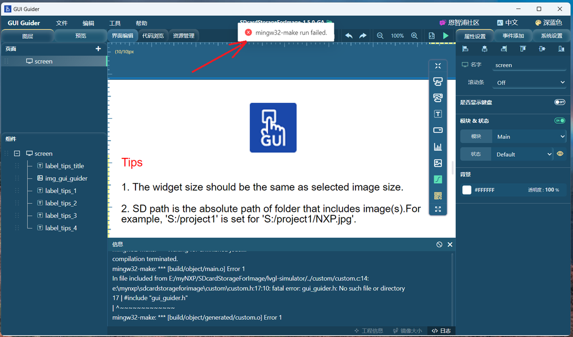
Task: Change language via 中文 button
Action: click(x=508, y=23)
